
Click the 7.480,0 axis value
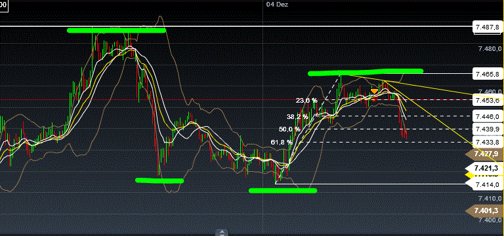point(489,49)
